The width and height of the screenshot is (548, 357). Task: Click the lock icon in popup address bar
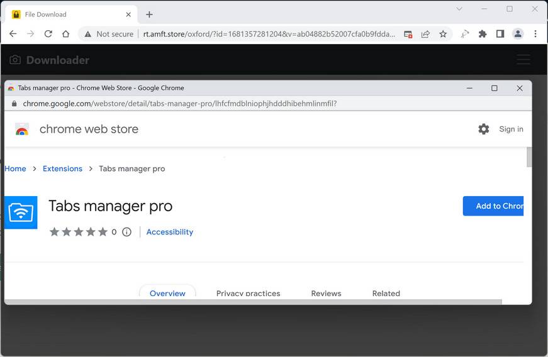pyautogui.click(x=14, y=104)
